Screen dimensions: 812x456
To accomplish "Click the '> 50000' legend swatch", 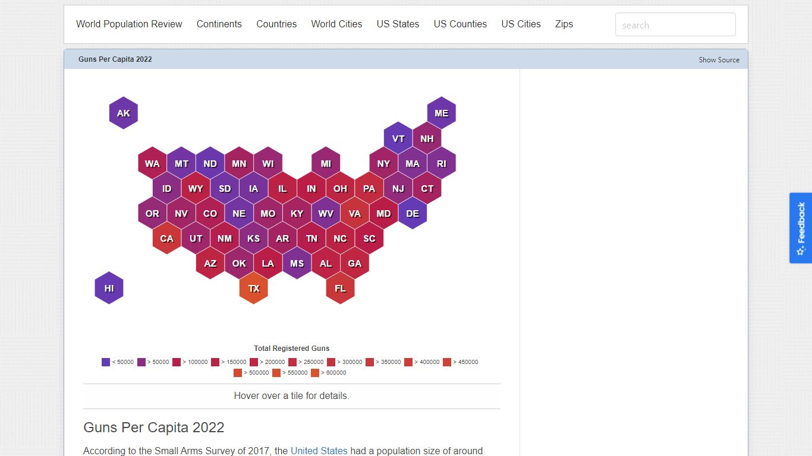I will click(141, 362).
